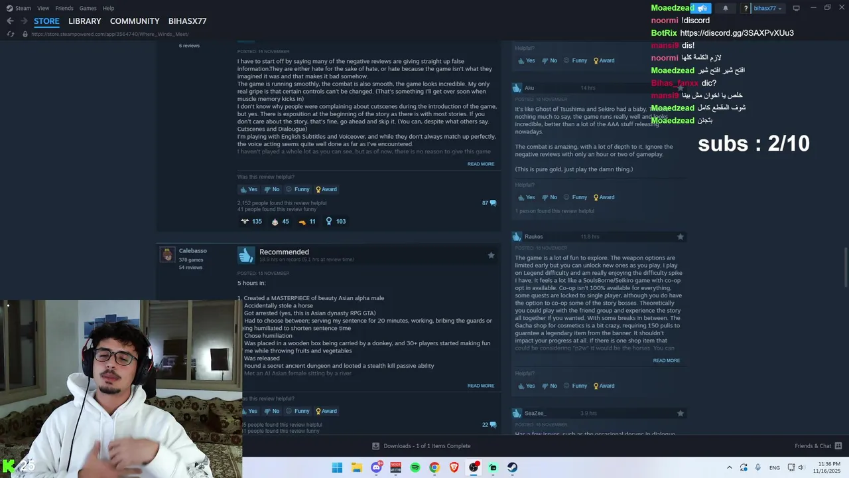This screenshot has height=478, width=849.
Task: Mark Calebasso's review as Funny
Action: pos(298,411)
